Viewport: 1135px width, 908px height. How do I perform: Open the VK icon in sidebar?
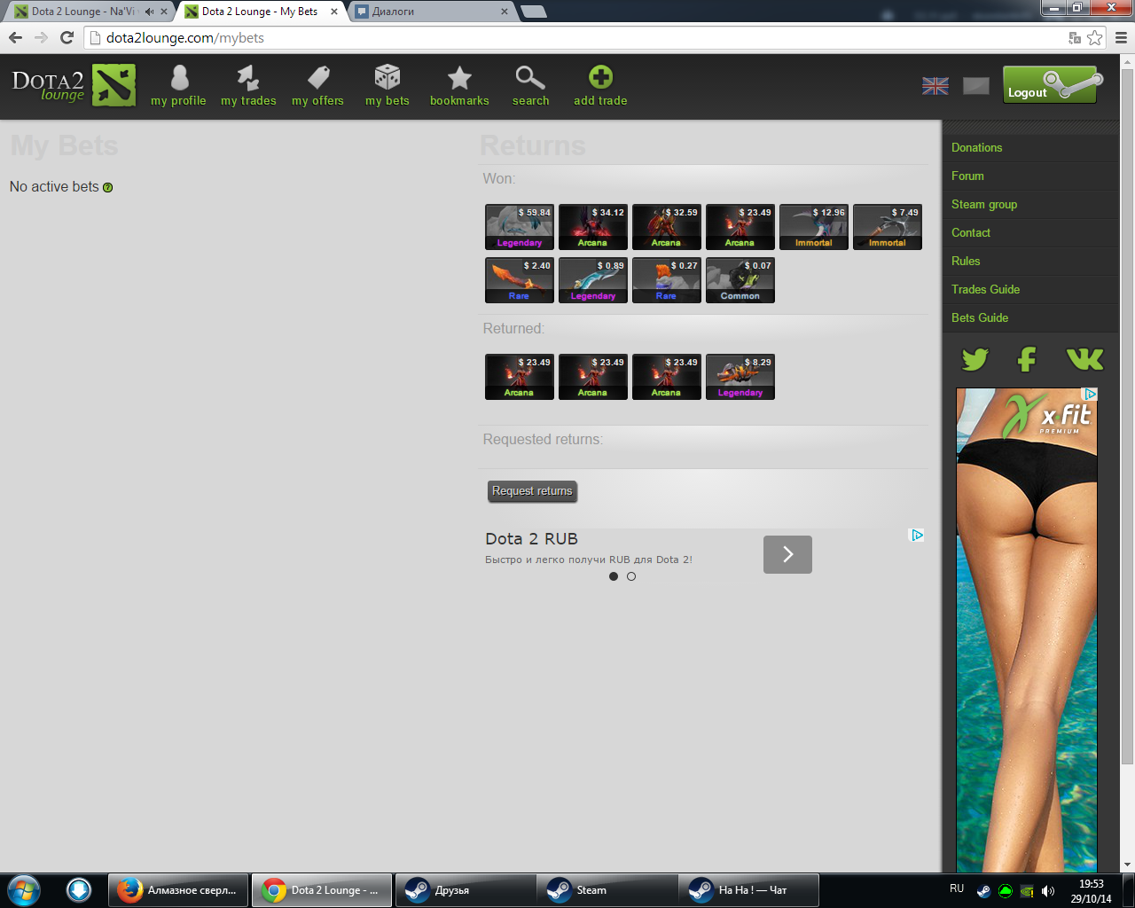[x=1084, y=359]
